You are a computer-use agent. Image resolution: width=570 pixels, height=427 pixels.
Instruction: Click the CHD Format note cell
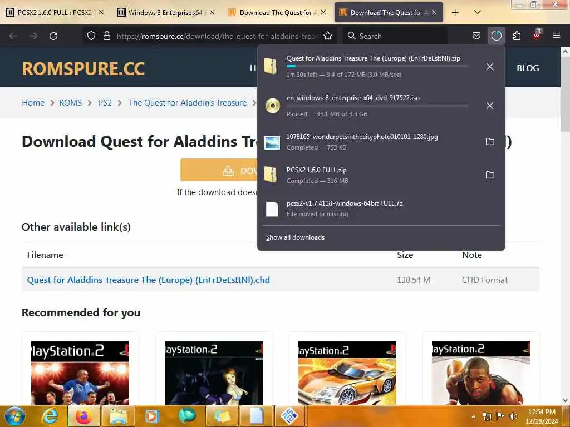(485, 280)
